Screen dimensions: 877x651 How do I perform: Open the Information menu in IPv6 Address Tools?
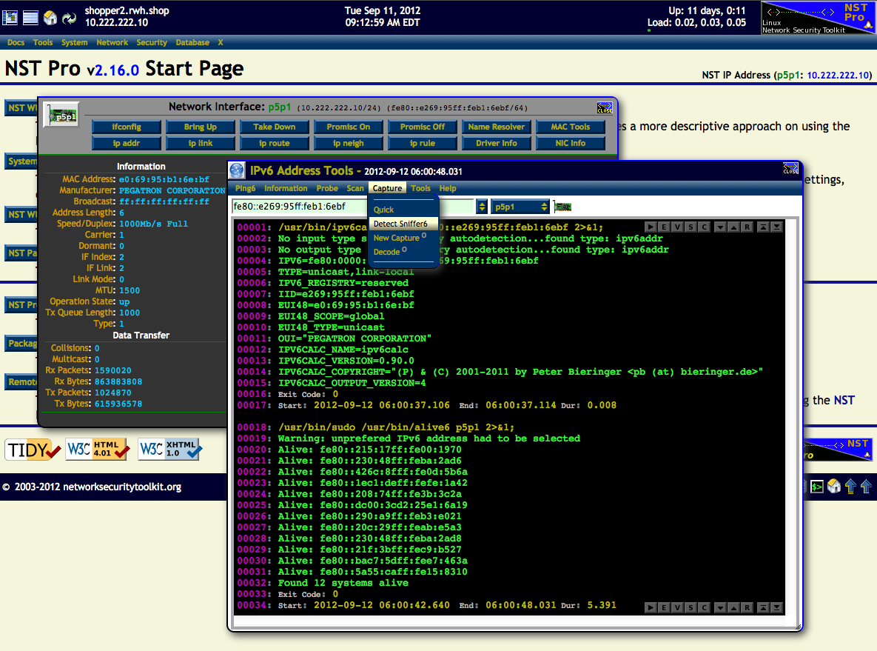pos(286,189)
